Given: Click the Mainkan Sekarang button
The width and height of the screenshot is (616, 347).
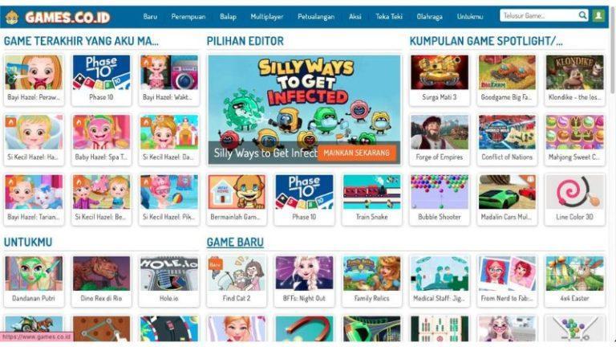Looking at the screenshot, I should click(357, 153).
